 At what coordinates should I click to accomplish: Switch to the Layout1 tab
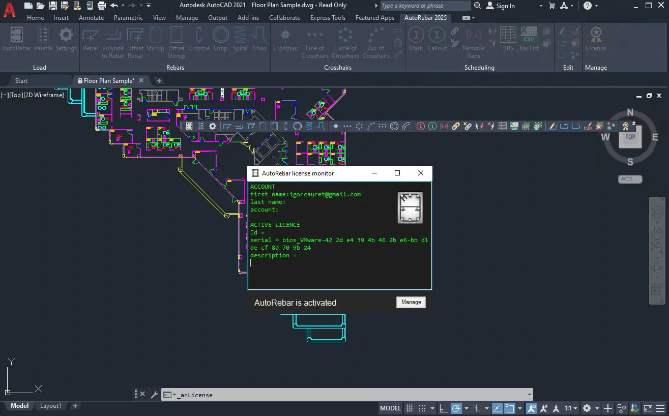click(50, 406)
